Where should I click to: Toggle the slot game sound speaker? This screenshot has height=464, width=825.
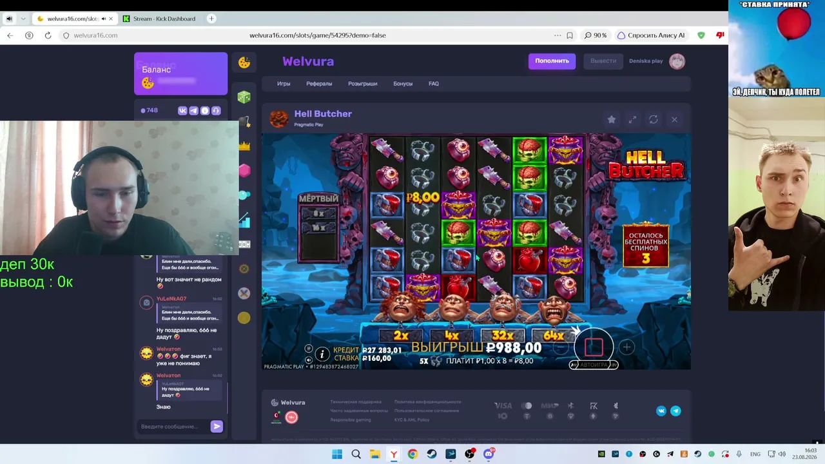coord(308,360)
